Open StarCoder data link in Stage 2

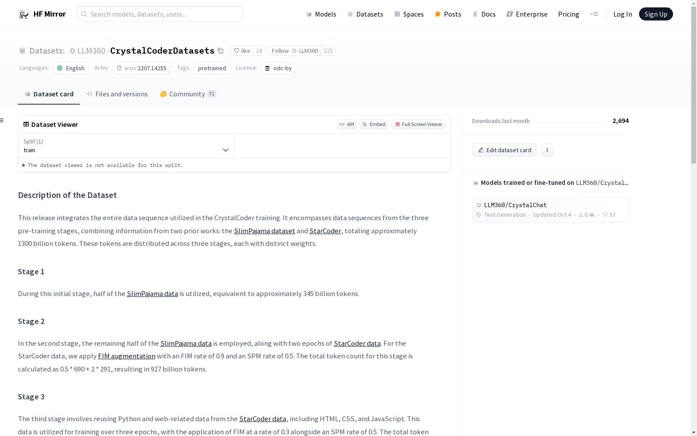click(x=357, y=344)
